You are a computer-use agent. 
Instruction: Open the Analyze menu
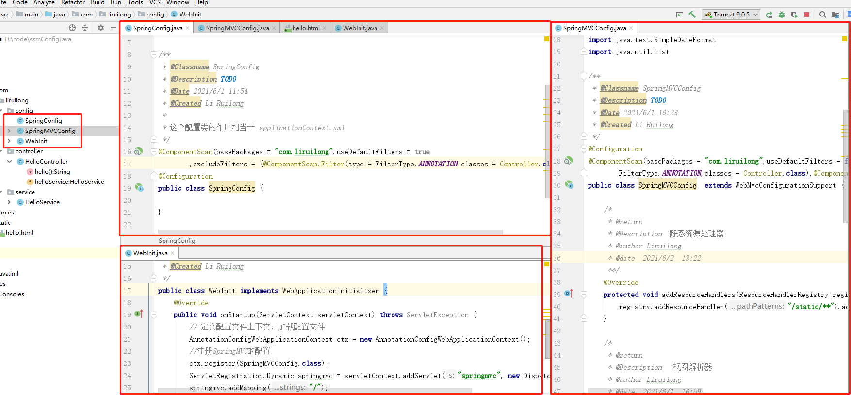44,3
